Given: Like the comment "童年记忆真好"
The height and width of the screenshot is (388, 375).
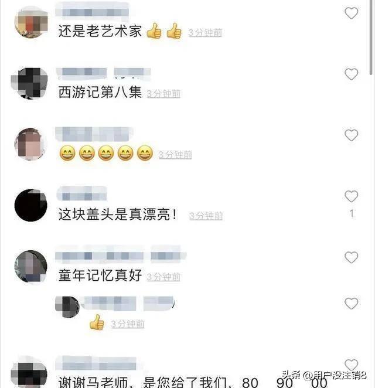Looking at the screenshot, I should click(351, 257).
